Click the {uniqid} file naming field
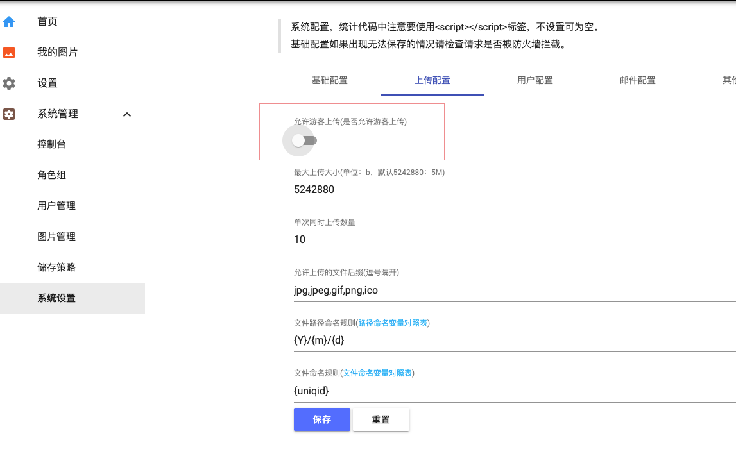The height and width of the screenshot is (465, 736). pyautogui.click(x=515, y=391)
